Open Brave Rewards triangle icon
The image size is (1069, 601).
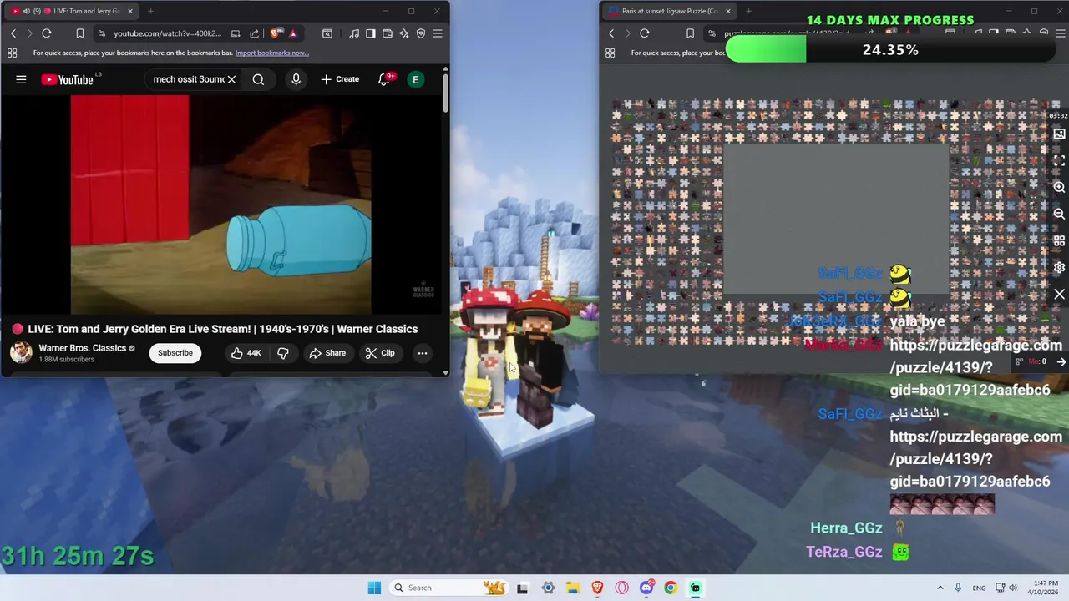point(293,33)
